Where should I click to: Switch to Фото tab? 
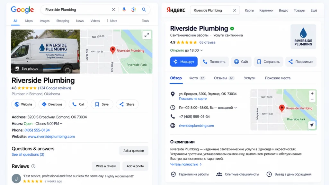pos(197,78)
